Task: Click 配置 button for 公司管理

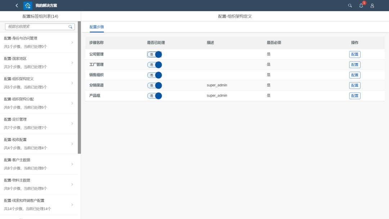Action: point(354,54)
